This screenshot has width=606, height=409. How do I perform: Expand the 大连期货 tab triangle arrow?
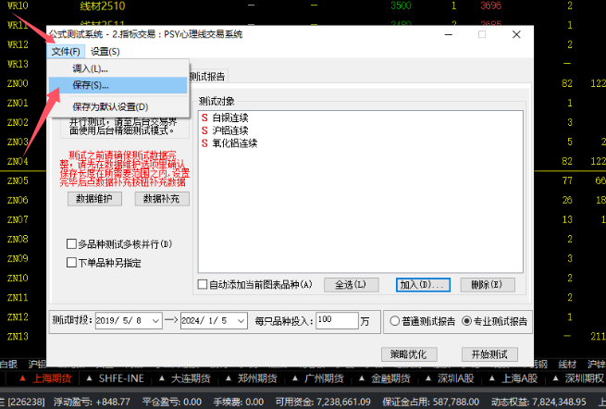162,378
